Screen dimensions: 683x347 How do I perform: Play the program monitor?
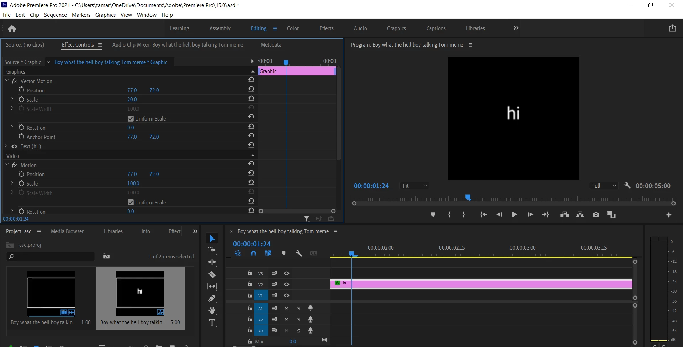click(514, 214)
